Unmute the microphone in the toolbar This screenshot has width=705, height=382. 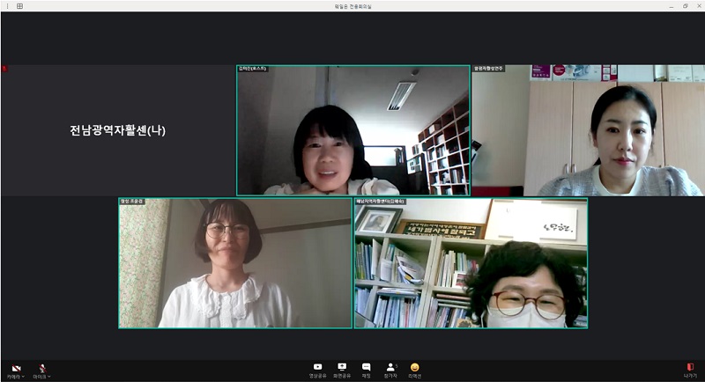[41, 368]
